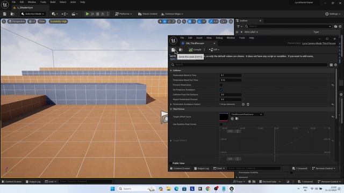Open ThirdPersonOffsetCurve asset dropdown
The width and height of the screenshot is (344, 193).
247,114
